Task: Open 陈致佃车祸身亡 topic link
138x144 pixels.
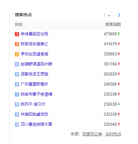Action: pyautogui.click(x=34, y=44)
